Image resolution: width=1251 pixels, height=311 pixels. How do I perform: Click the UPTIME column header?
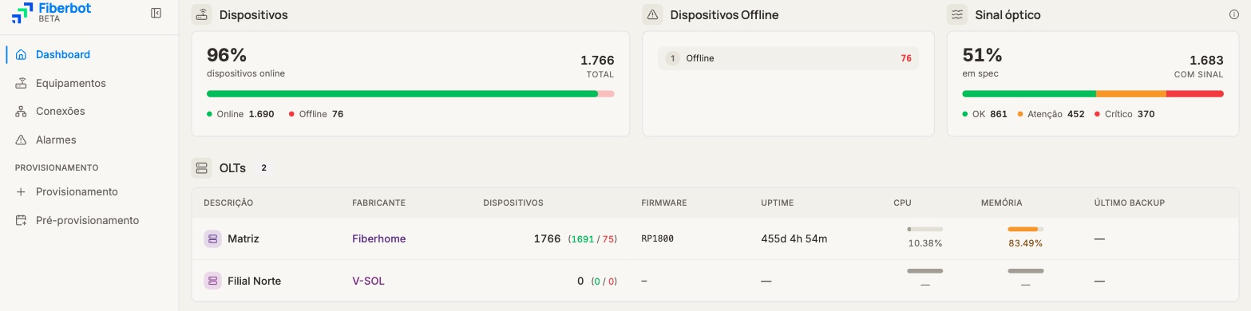point(778,203)
